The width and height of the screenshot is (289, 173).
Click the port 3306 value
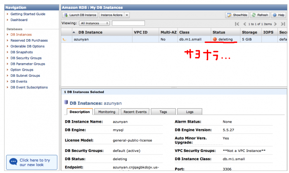coord(227,169)
